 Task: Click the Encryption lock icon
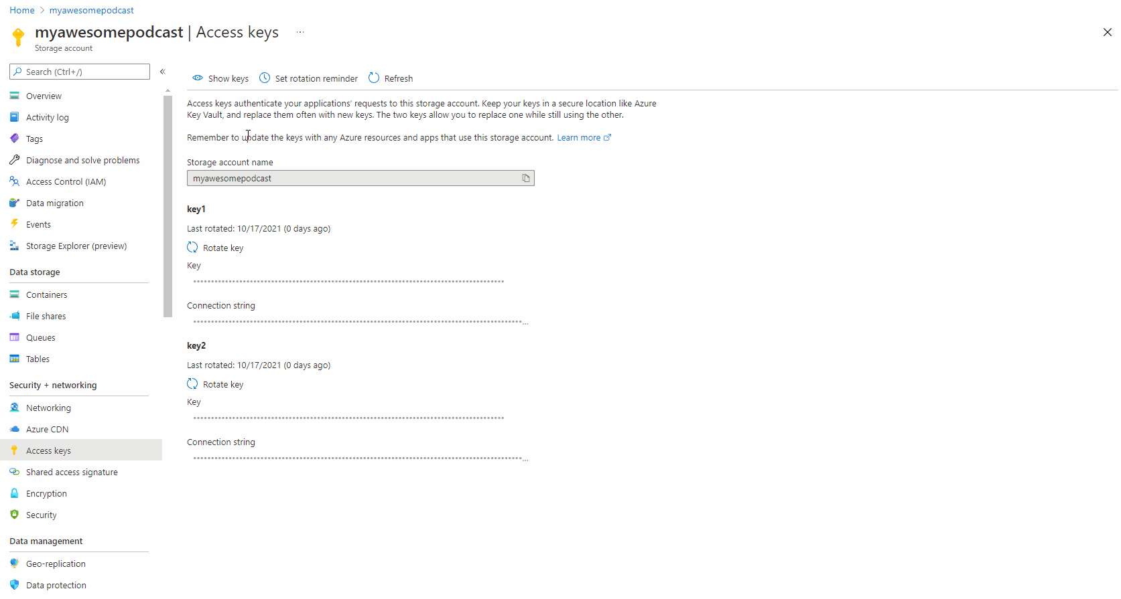coord(14,493)
